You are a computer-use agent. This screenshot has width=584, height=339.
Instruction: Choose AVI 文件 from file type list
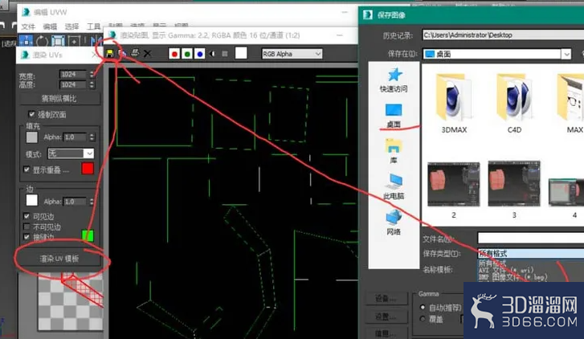point(506,270)
